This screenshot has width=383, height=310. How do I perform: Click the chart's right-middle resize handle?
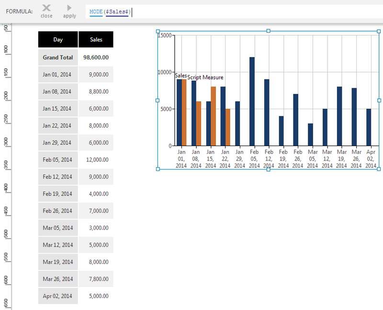pos(379,100)
